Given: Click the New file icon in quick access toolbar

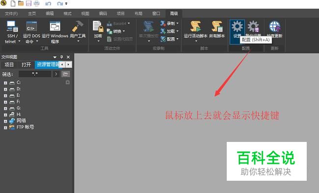Looking at the screenshot, I should pos(13,3).
